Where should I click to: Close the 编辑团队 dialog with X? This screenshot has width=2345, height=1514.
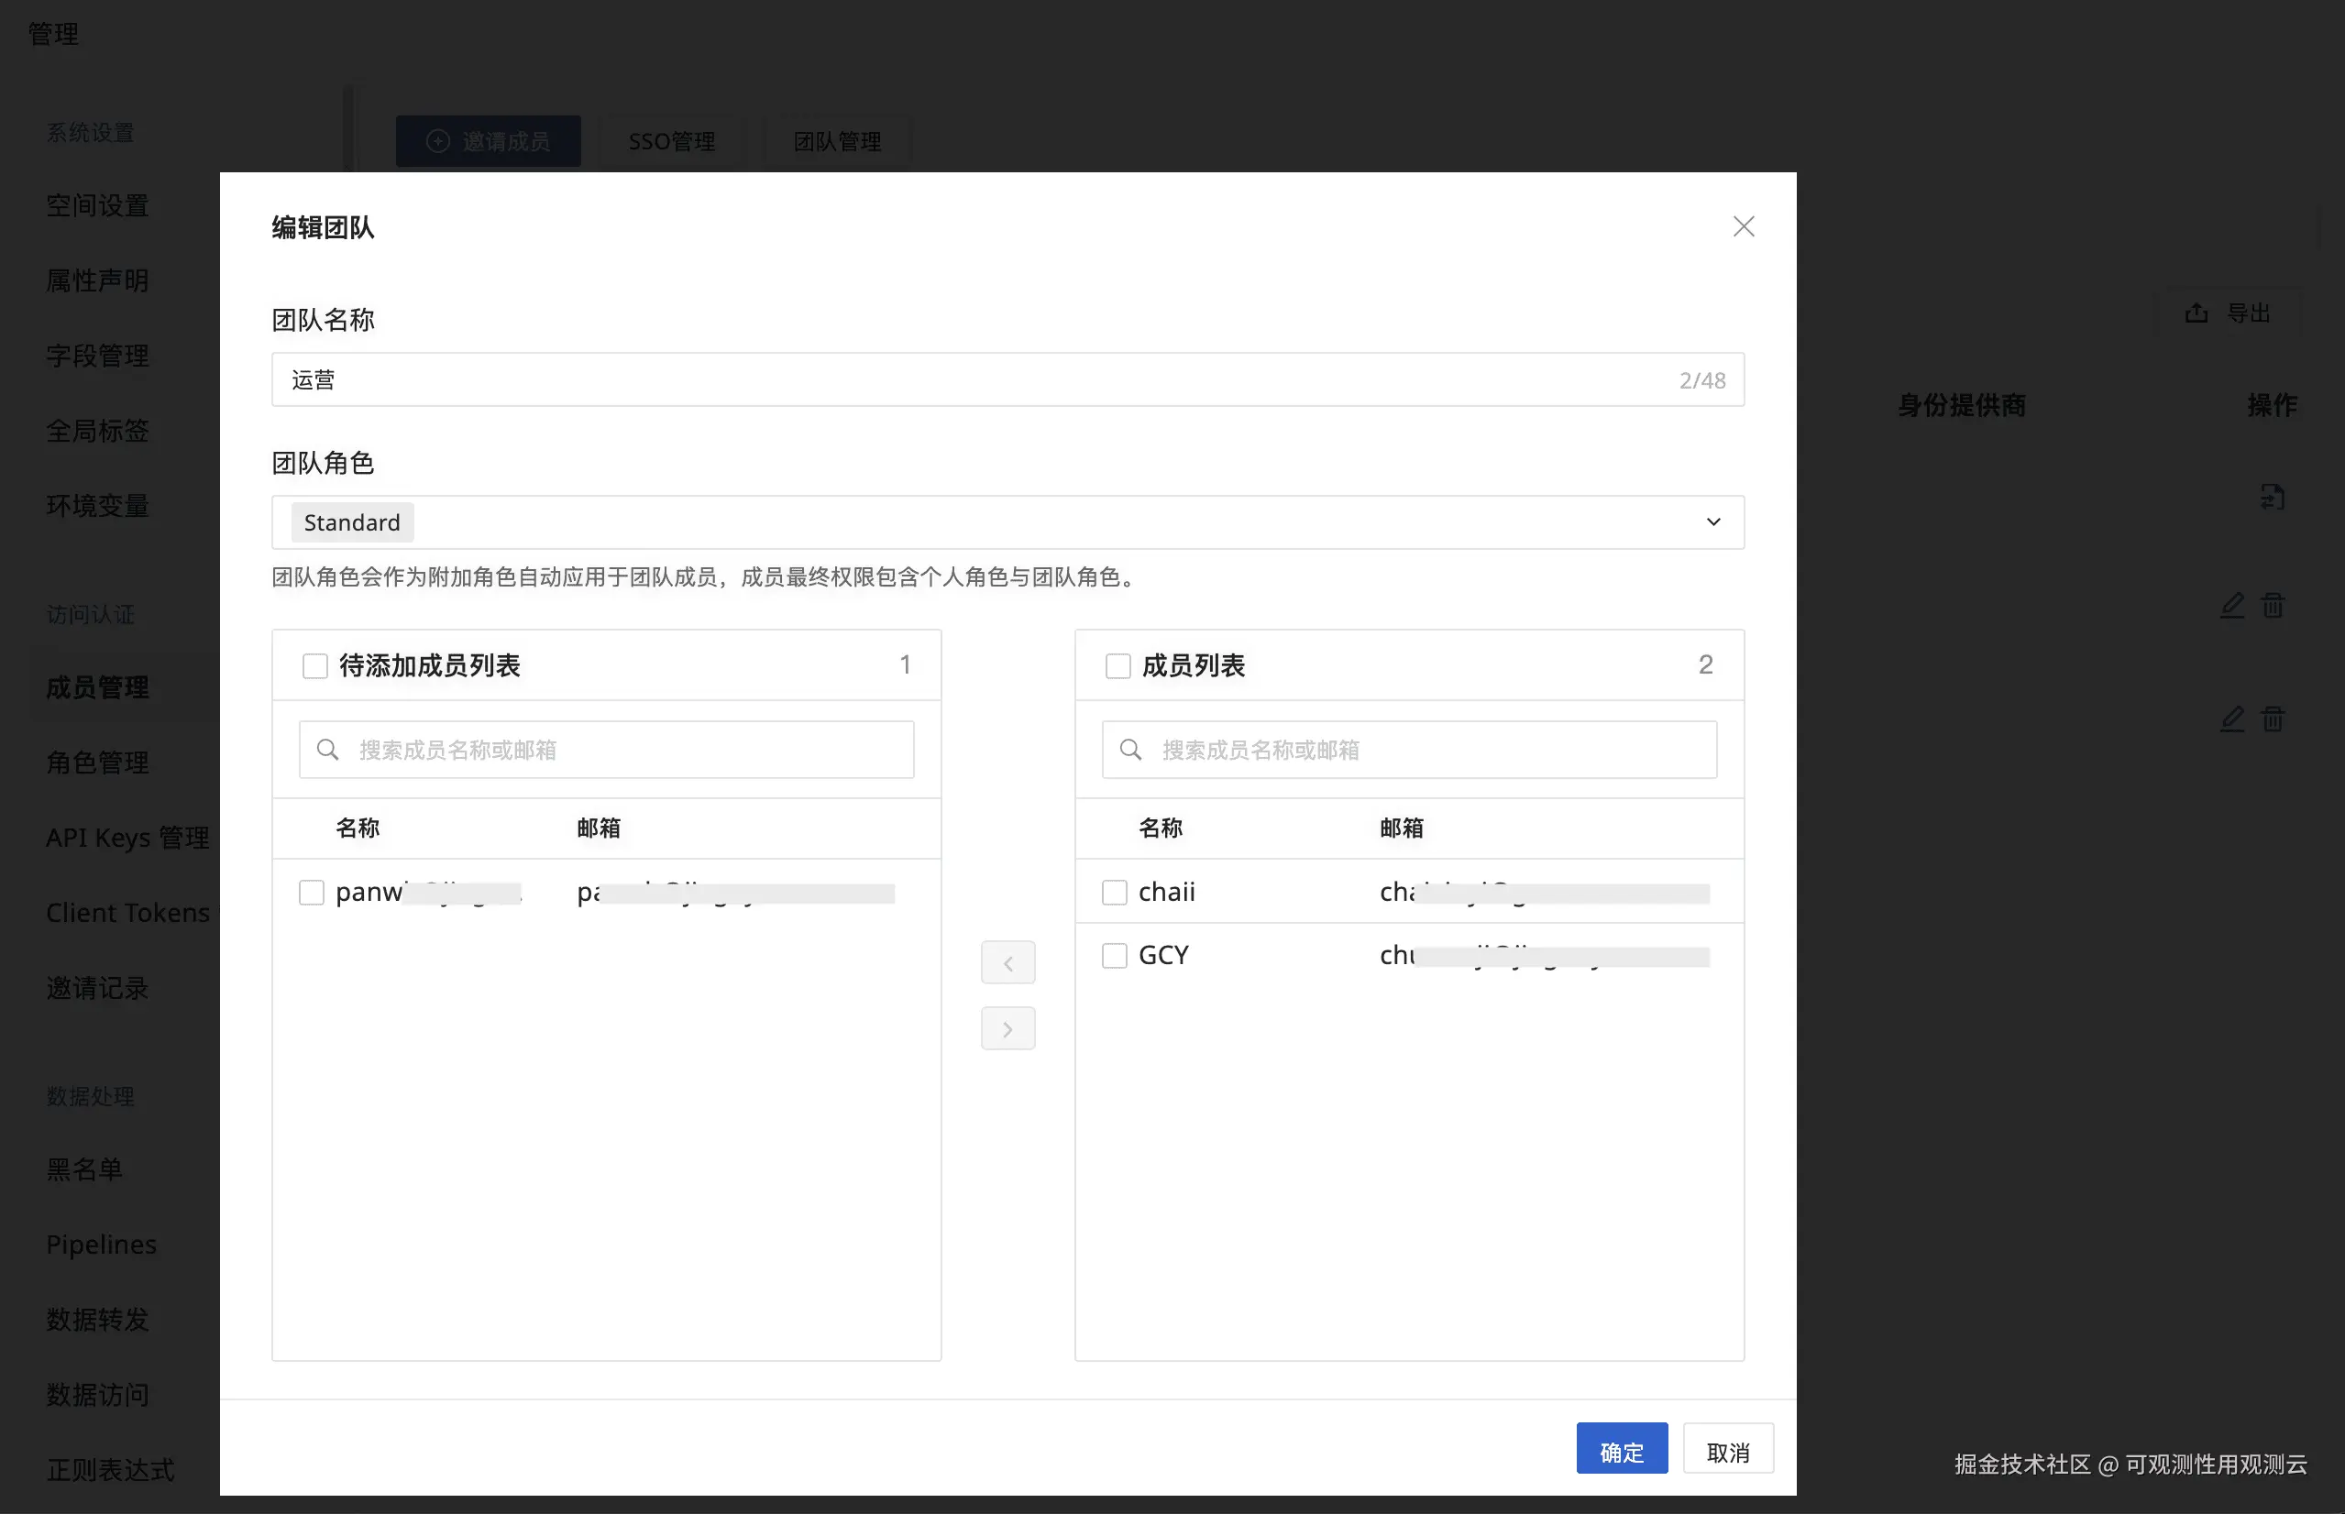coord(1744,226)
